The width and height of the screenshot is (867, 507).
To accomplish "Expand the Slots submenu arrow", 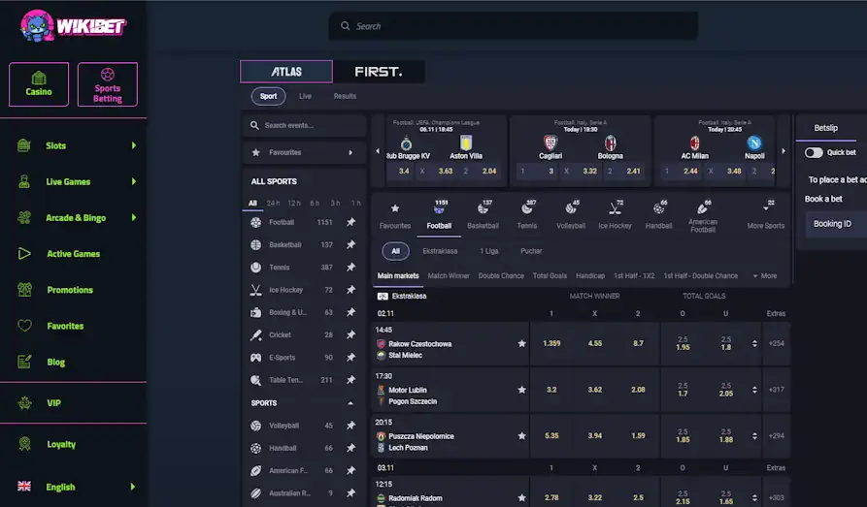I will click(134, 145).
